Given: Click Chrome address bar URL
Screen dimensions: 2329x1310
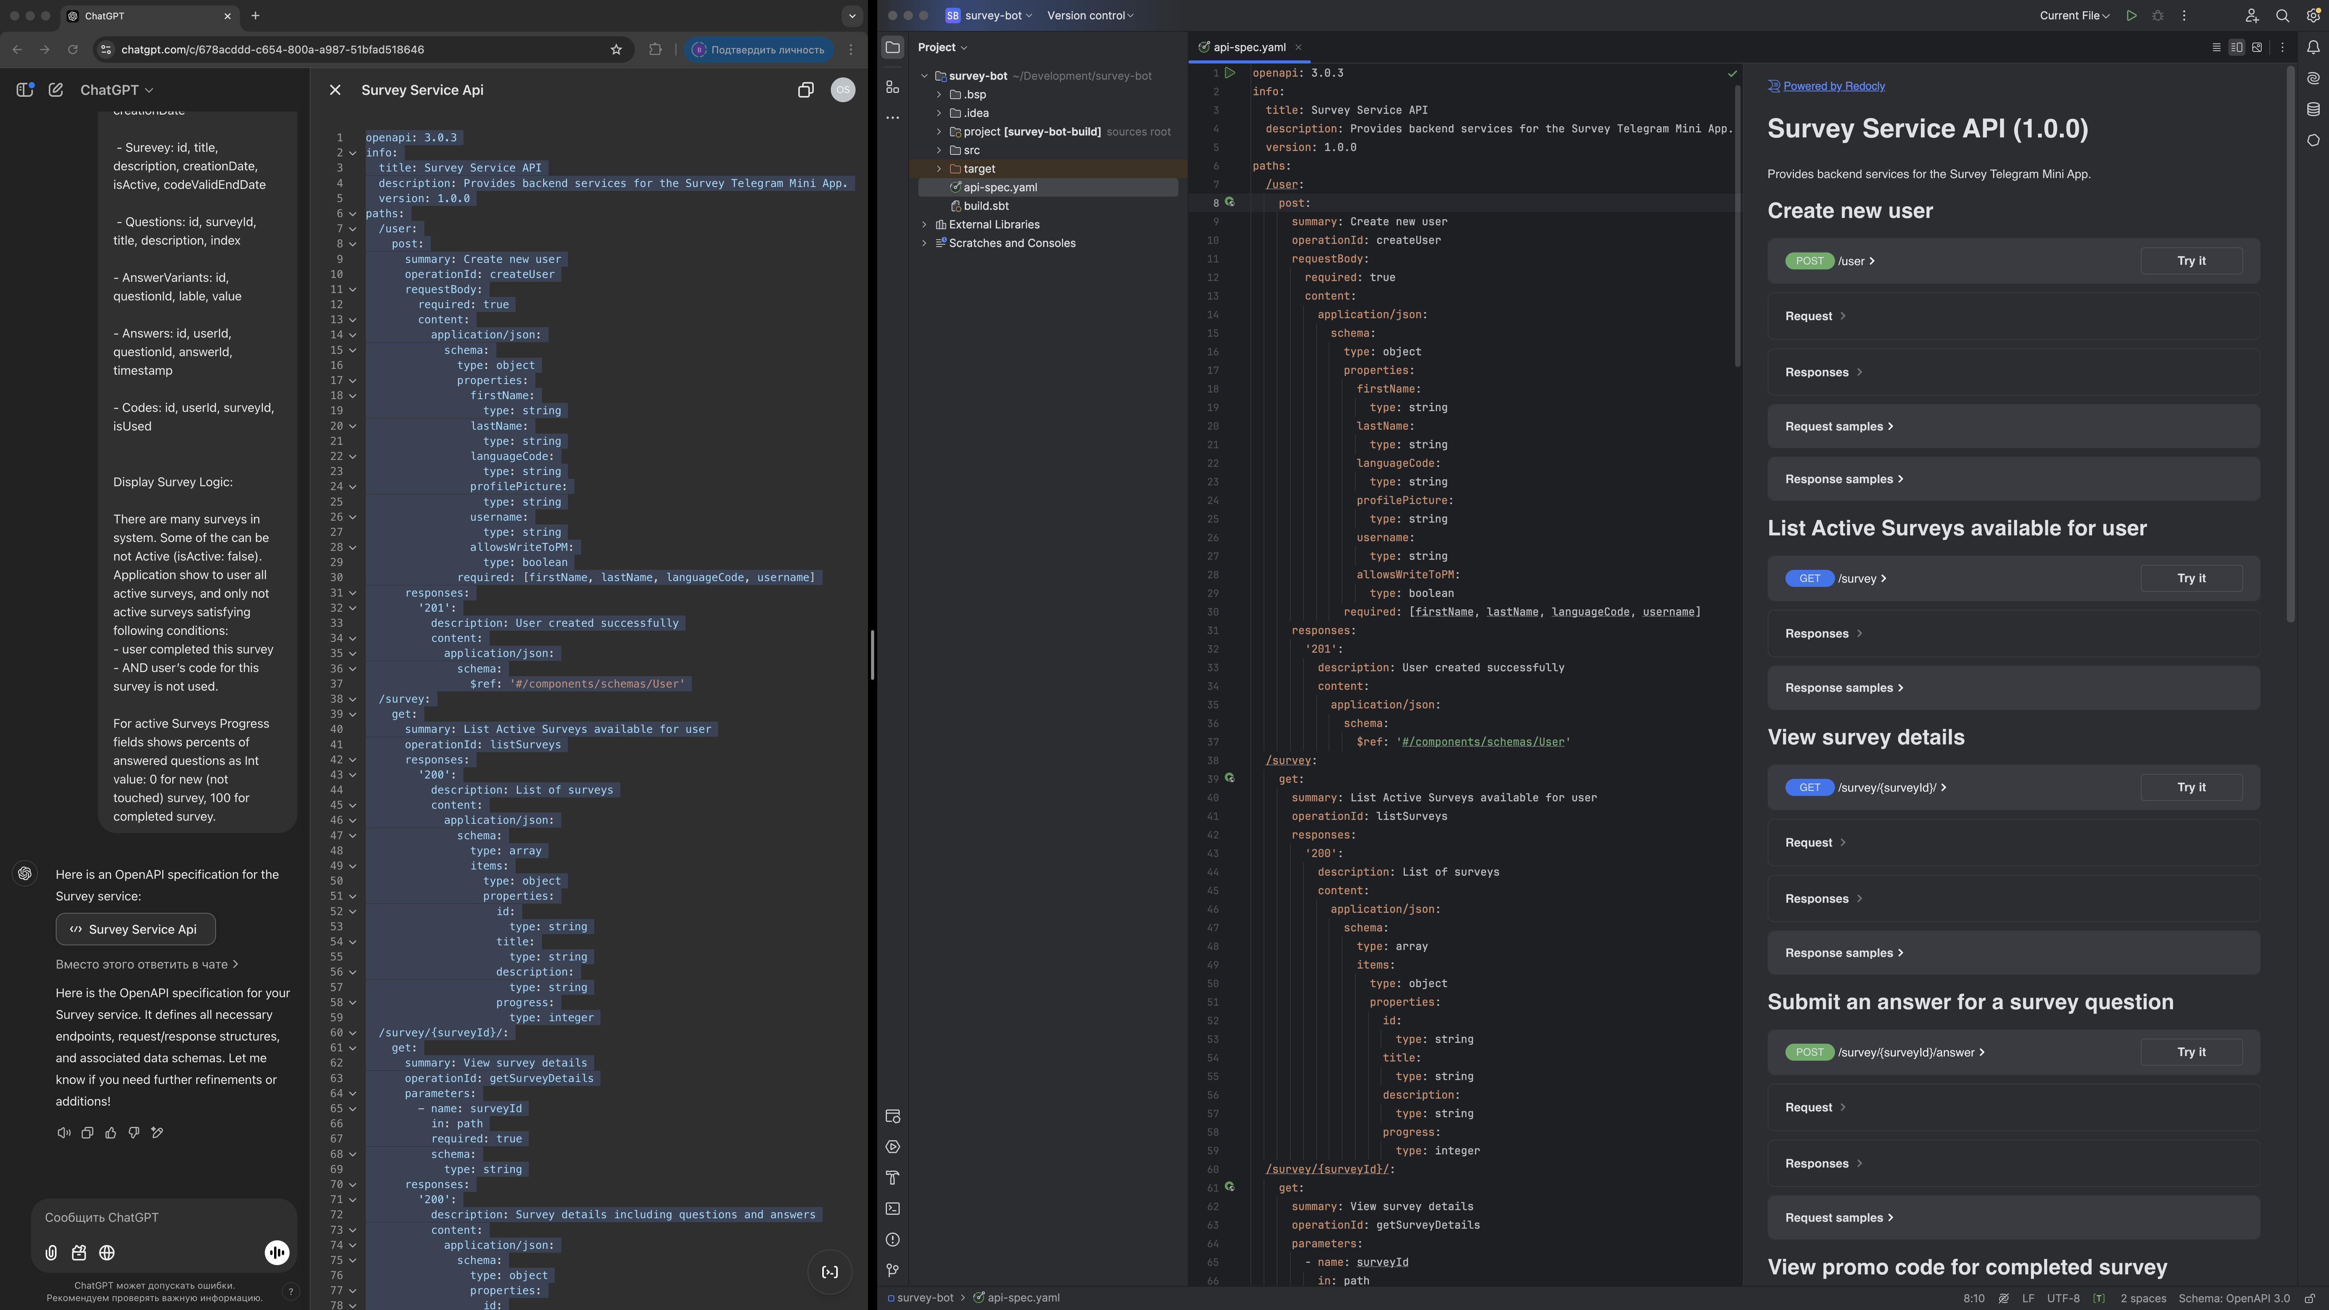Looking at the screenshot, I should [x=272, y=50].
